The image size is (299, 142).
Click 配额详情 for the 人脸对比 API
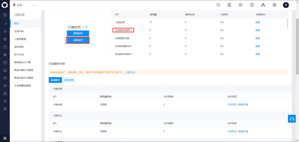tap(243, 131)
